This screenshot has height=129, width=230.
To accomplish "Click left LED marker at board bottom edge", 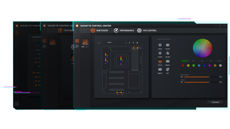I will [x=118, y=94].
